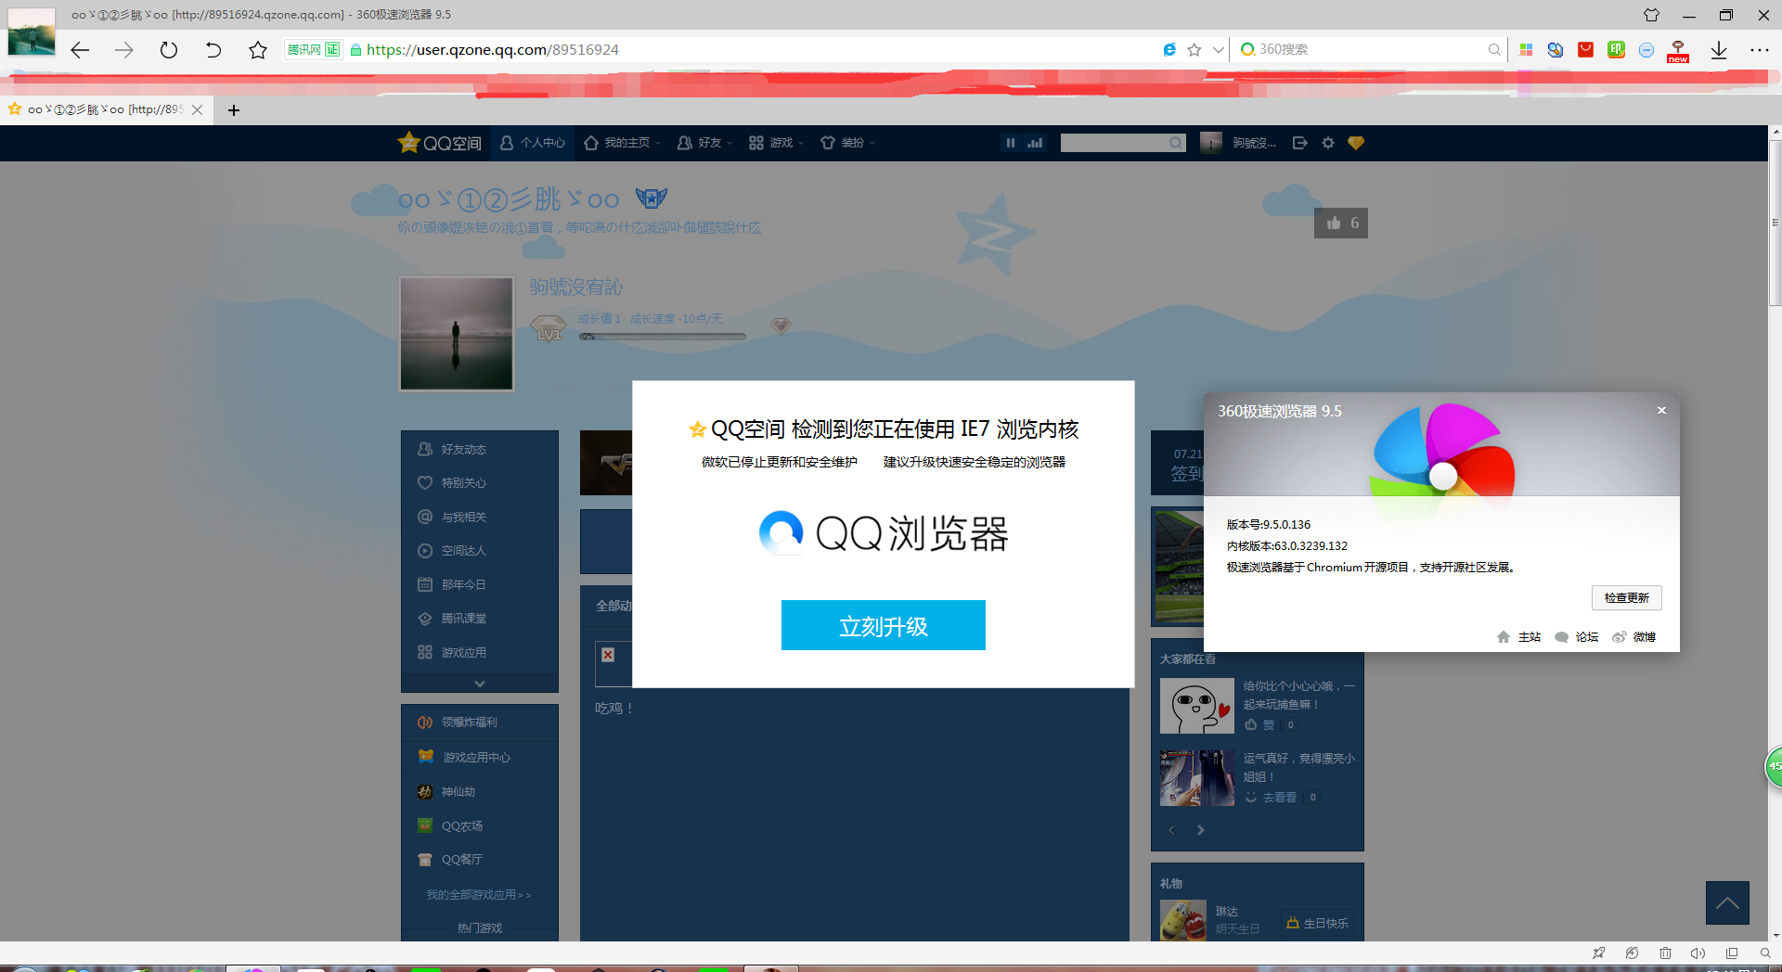Click the profile avatar photo

coord(456,334)
